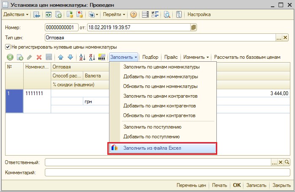Click the currency cell 'грн'
Screen dimensions: 295x192
click(x=96, y=101)
